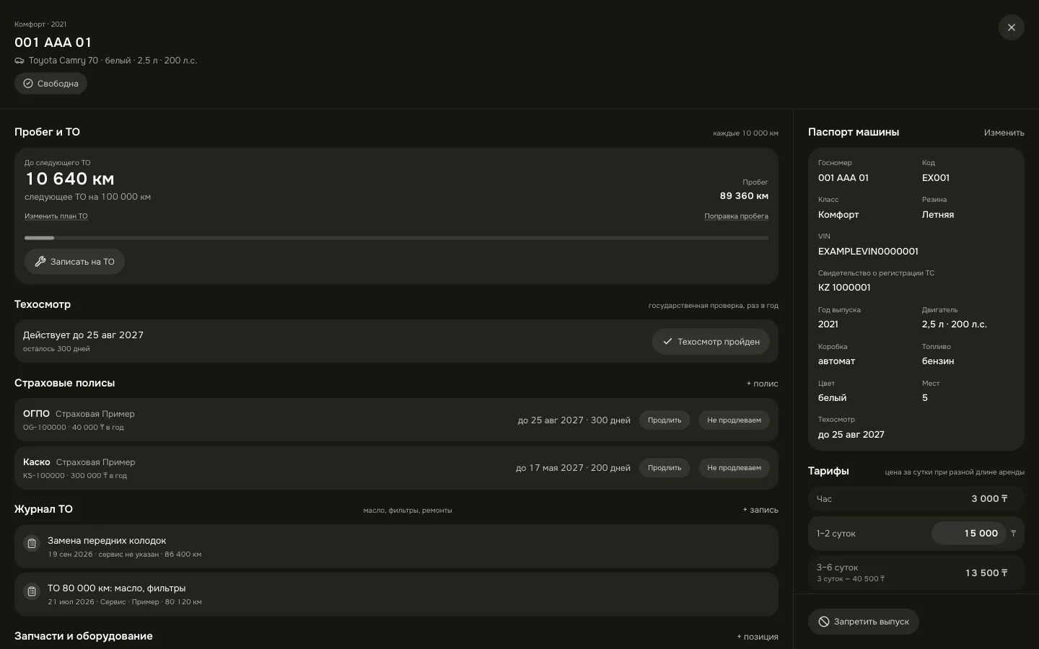Click Продлить for the Каско policy
Image resolution: width=1039 pixels, height=649 pixels.
click(x=665, y=468)
